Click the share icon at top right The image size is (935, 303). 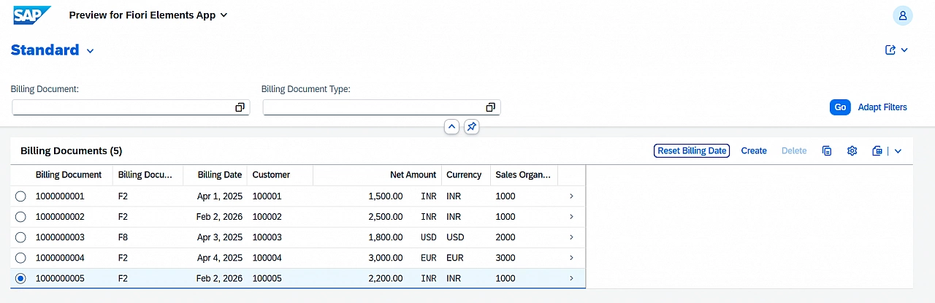click(890, 50)
